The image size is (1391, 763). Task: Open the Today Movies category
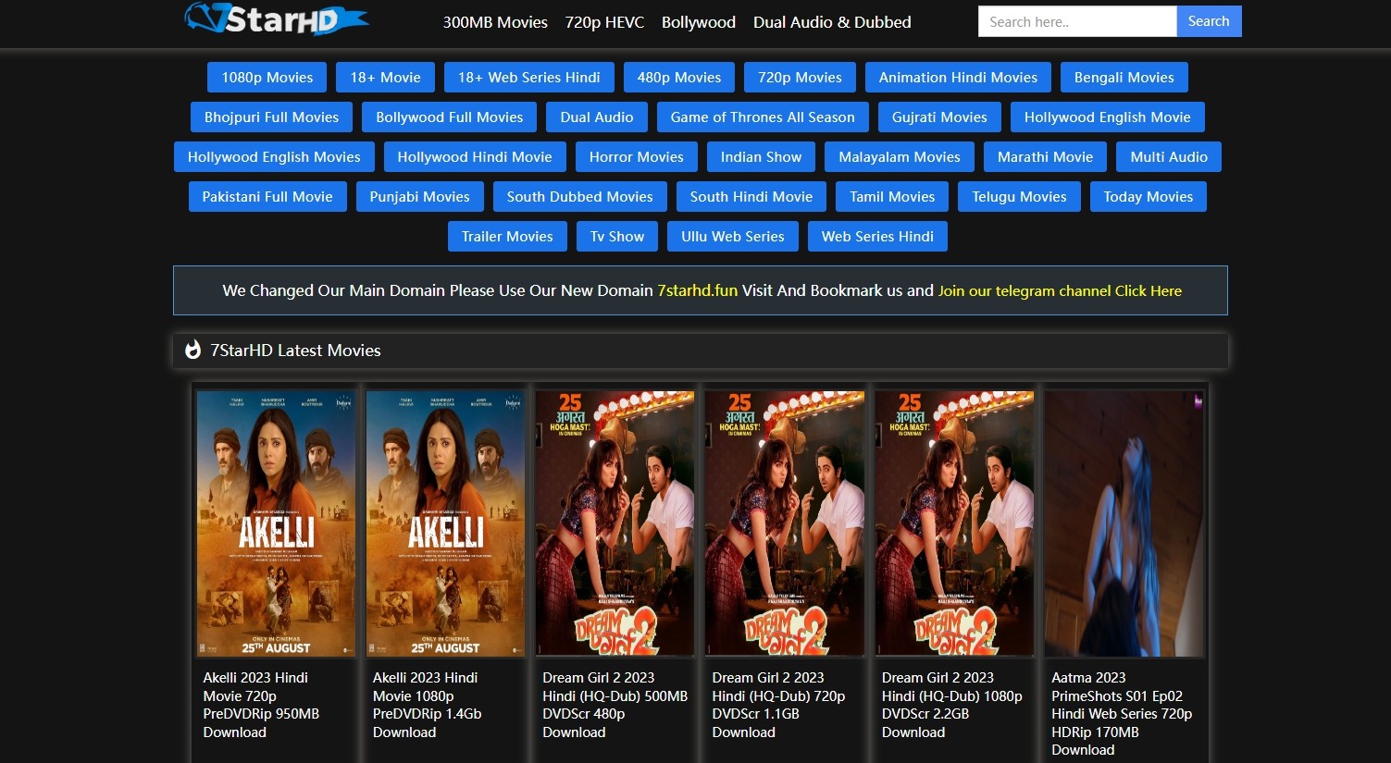[1149, 197]
